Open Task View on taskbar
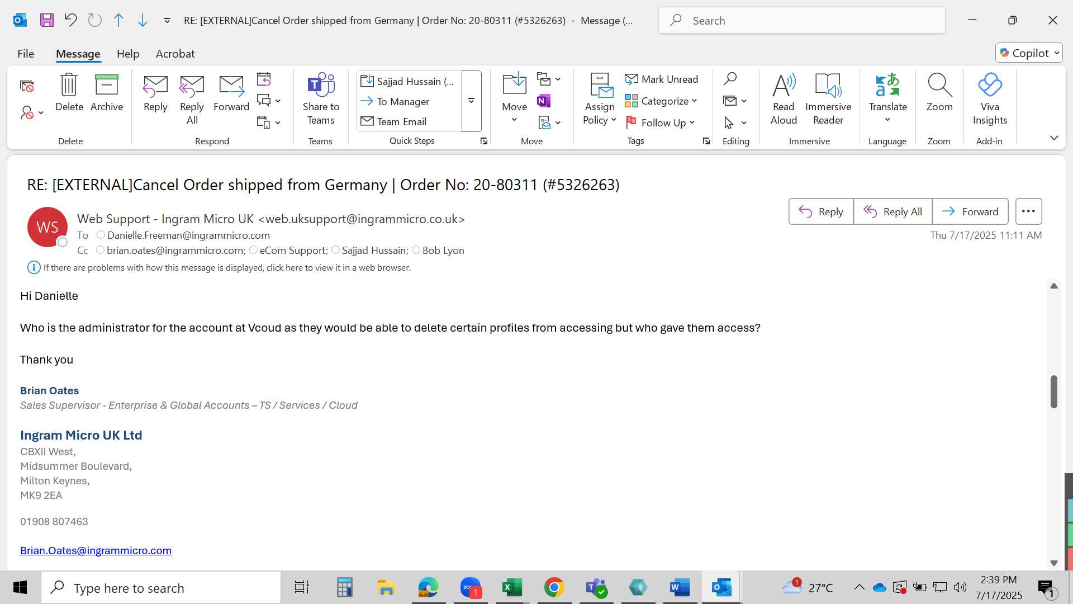Viewport: 1073px width, 604px height. coord(302,587)
